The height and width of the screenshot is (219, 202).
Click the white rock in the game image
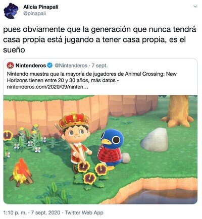tap(155, 140)
